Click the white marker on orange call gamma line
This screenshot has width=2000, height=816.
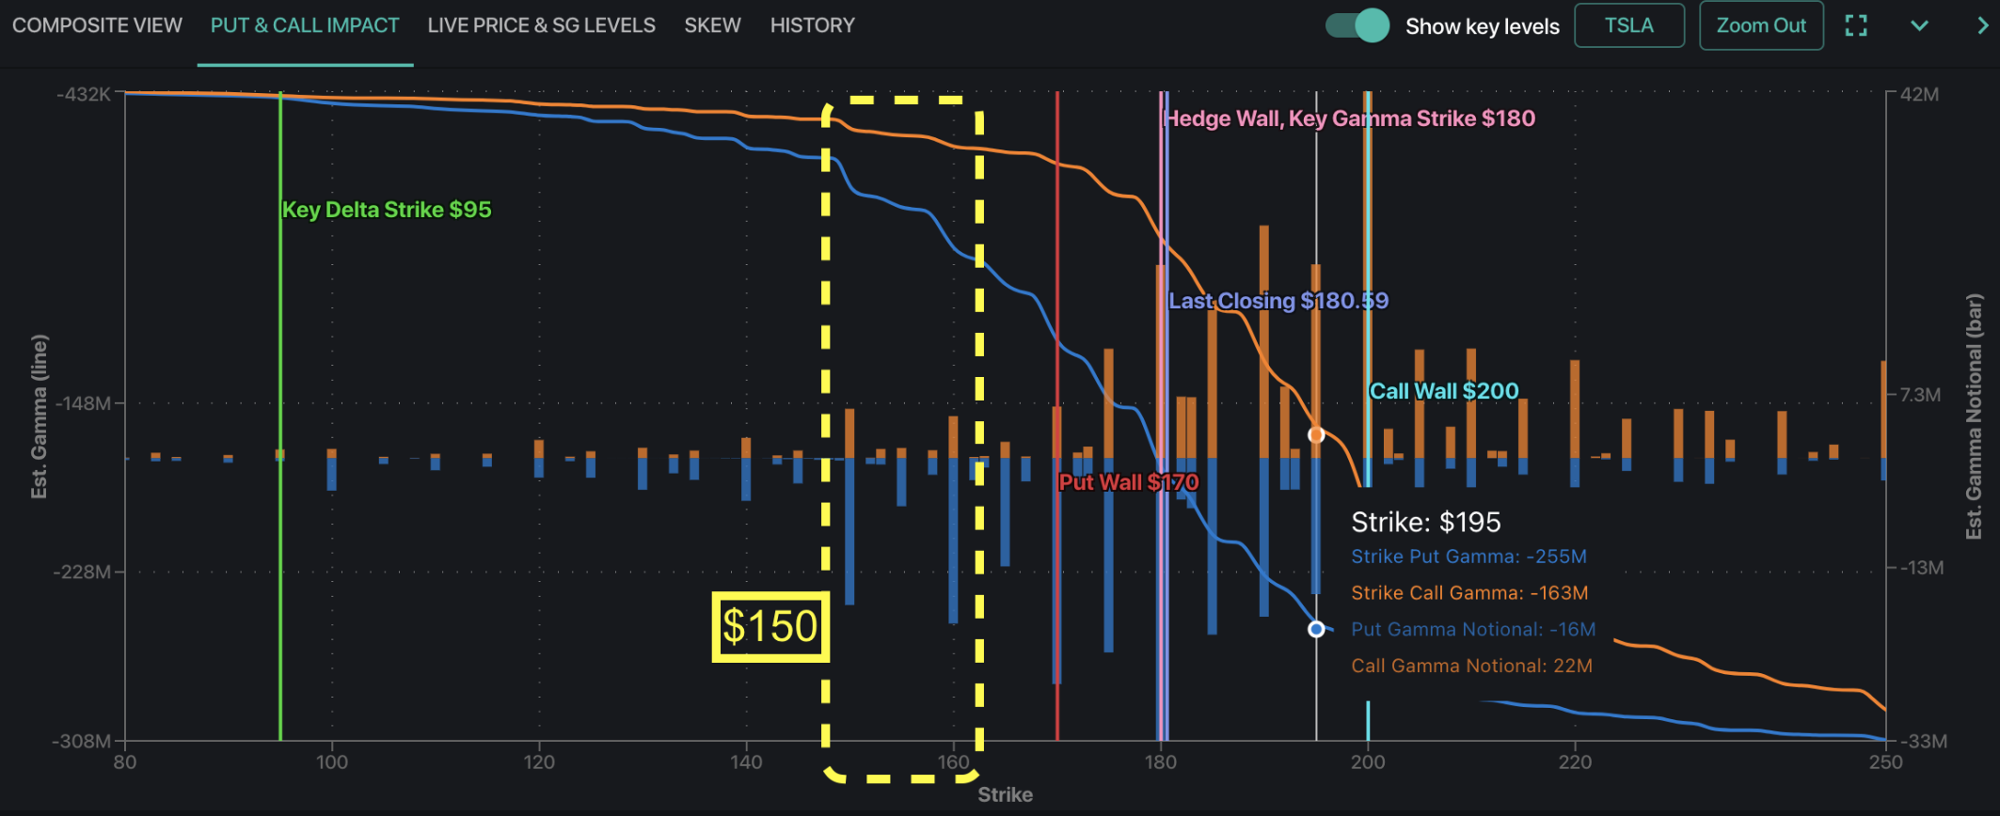click(x=1316, y=434)
